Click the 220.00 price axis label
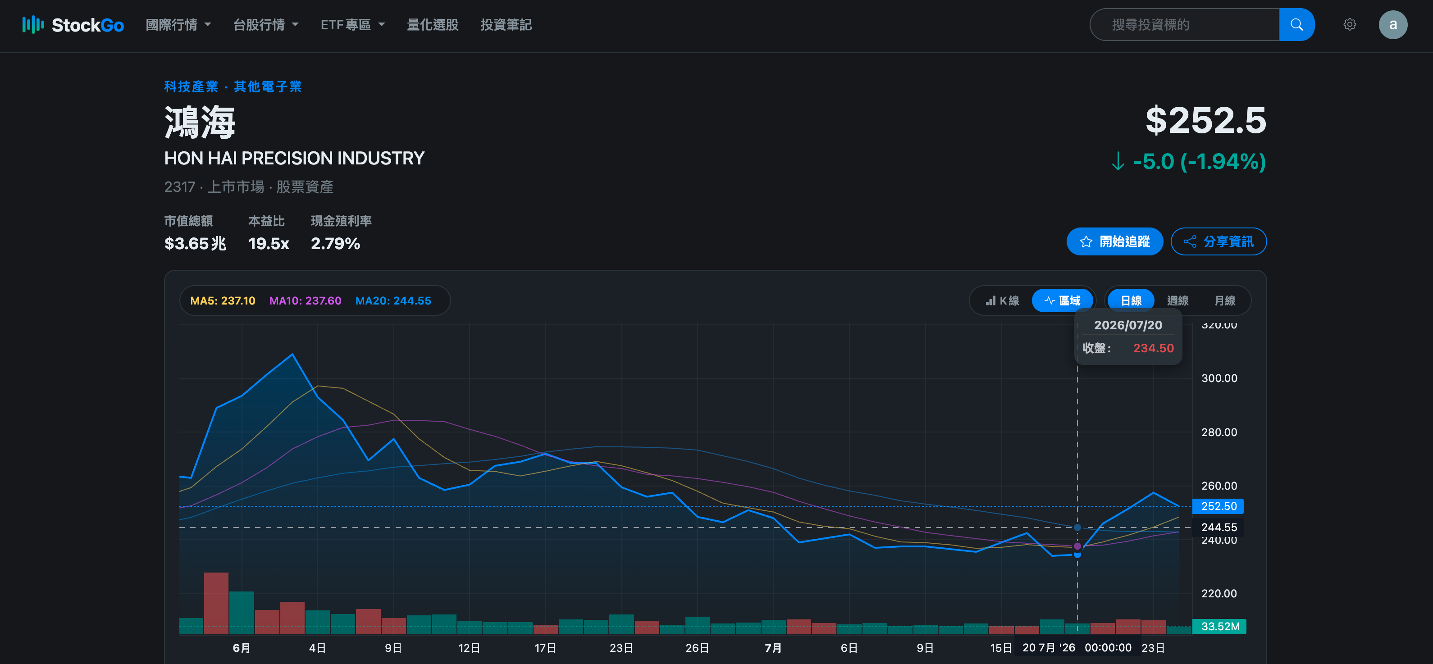Image resolution: width=1433 pixels, height=664 pixels. 1219,594
